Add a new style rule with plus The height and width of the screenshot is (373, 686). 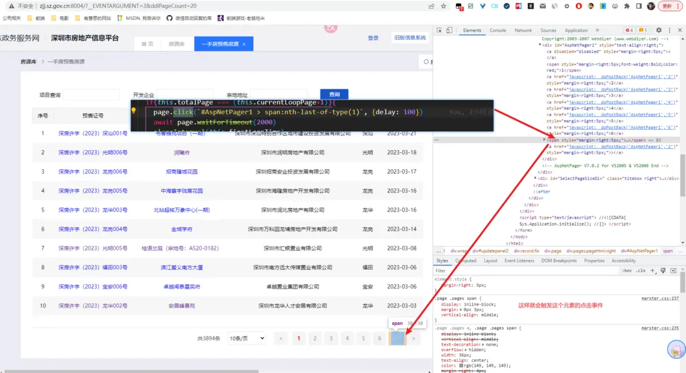pyautogui.click(x=652, y=271)
